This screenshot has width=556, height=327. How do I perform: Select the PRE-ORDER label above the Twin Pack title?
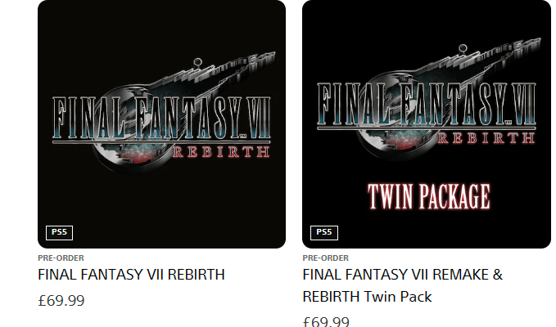tap(326, 258)
